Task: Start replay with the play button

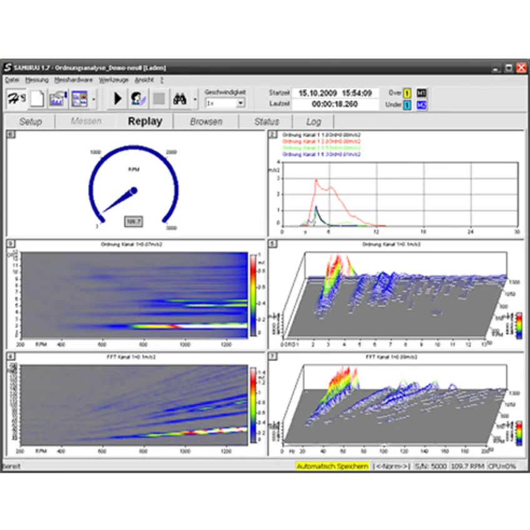Action: [117, 99]
